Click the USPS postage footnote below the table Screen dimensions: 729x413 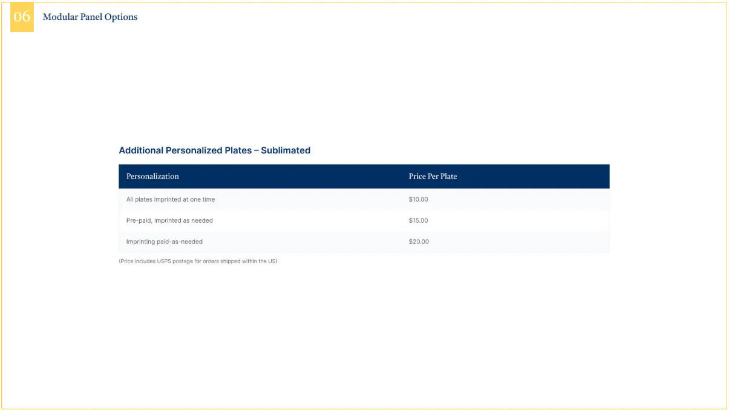click(x=198, y=261)
